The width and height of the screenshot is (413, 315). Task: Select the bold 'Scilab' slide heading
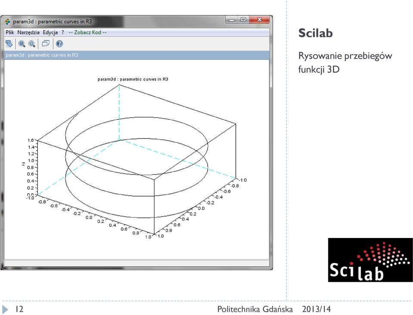click(x=315, y=33)
